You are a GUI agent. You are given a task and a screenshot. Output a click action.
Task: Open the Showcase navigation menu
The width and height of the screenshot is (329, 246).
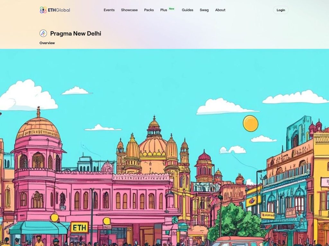pyautogui.click(x=129, y=10)
